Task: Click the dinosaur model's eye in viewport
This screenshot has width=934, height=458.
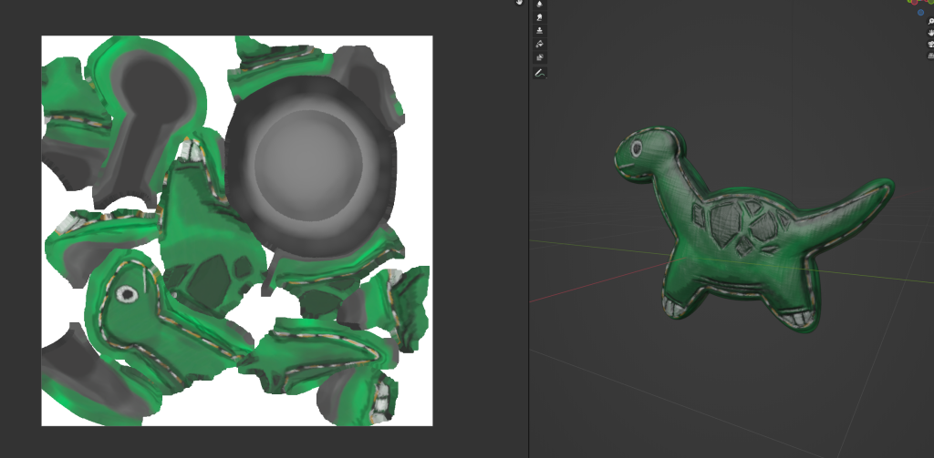Action: tap(635, 147)
